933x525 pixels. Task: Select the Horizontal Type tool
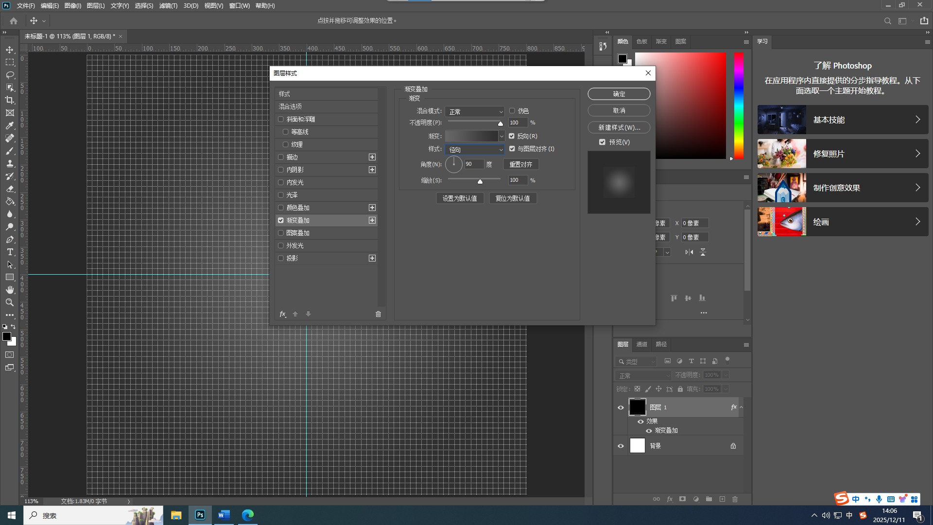coord(10,252)
